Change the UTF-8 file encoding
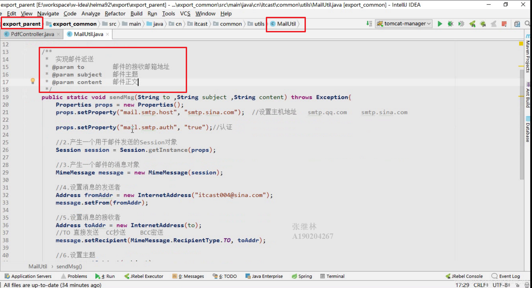Image resolution: width=532 pixels, height=288 pixels. (x=501, y=285)
